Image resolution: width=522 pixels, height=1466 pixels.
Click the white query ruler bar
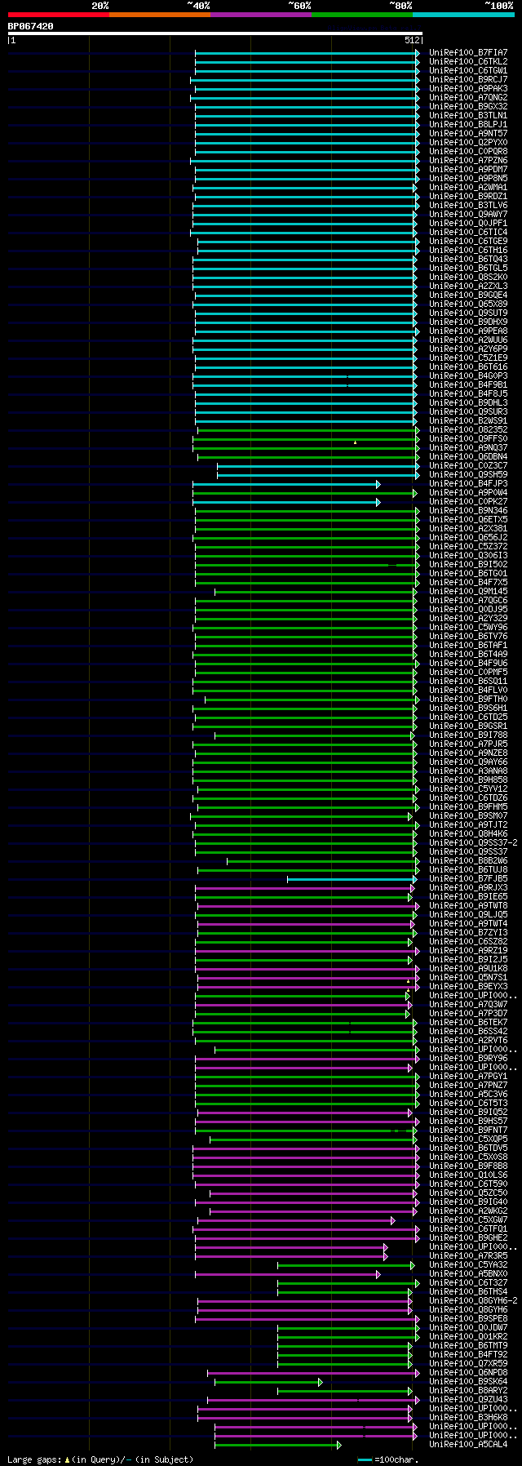pos(215,33)
